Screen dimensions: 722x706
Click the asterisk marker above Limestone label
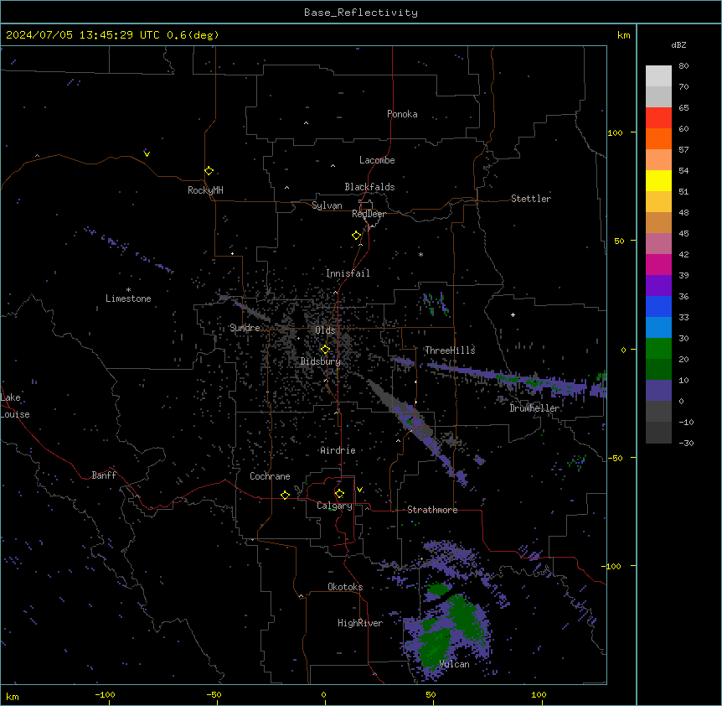[128, 289]
